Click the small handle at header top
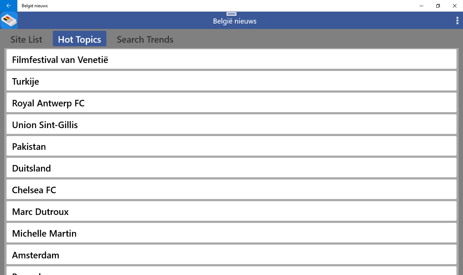This screenshot has height=275, width=463. click(x=231, y=14)
